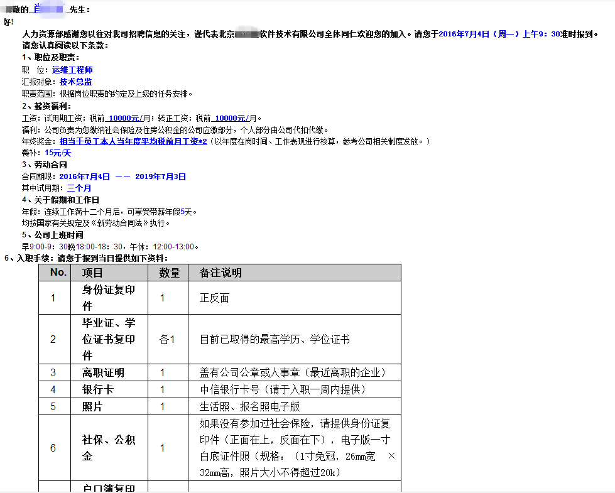The image size is (615, 493).
Task: Click the × symbol in photo size spec
Action: [x=391, y=456]
